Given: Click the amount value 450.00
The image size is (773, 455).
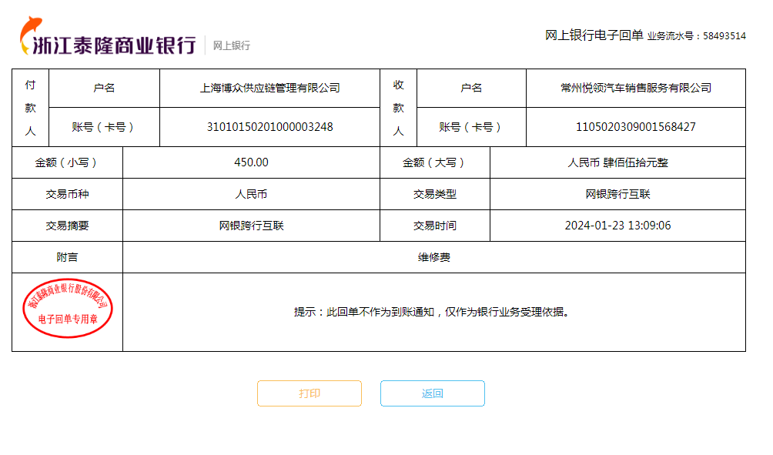Looking at the screenshot, I should tap(251, 162).
